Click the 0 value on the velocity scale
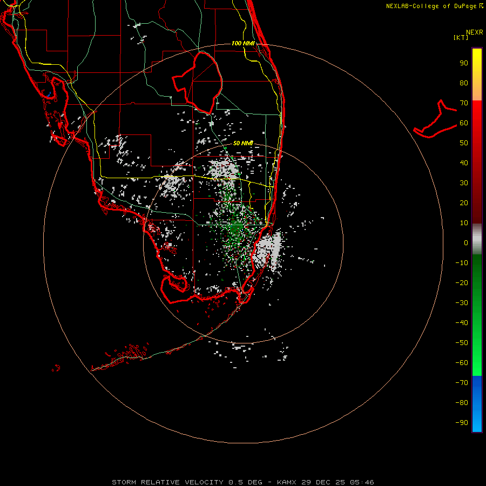 (x=466, y=242)
